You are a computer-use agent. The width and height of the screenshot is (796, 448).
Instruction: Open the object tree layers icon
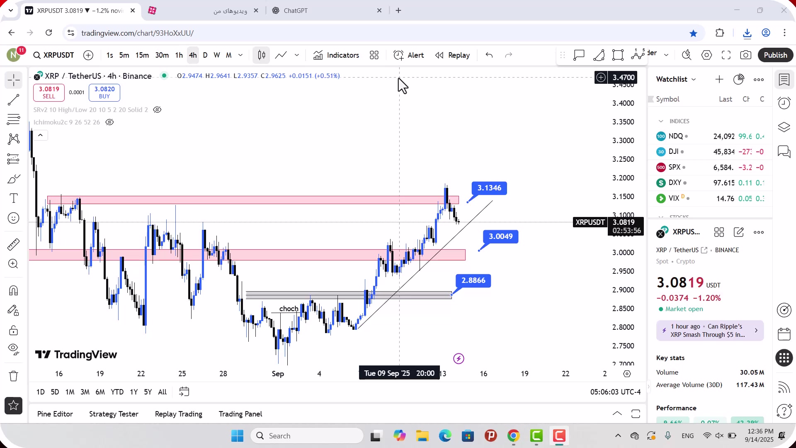coord(784,127)
